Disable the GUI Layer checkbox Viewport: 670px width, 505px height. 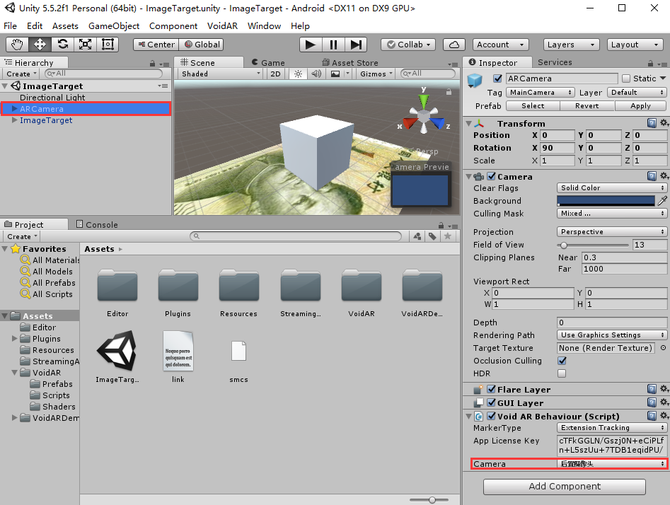click(x=492, y=402)
